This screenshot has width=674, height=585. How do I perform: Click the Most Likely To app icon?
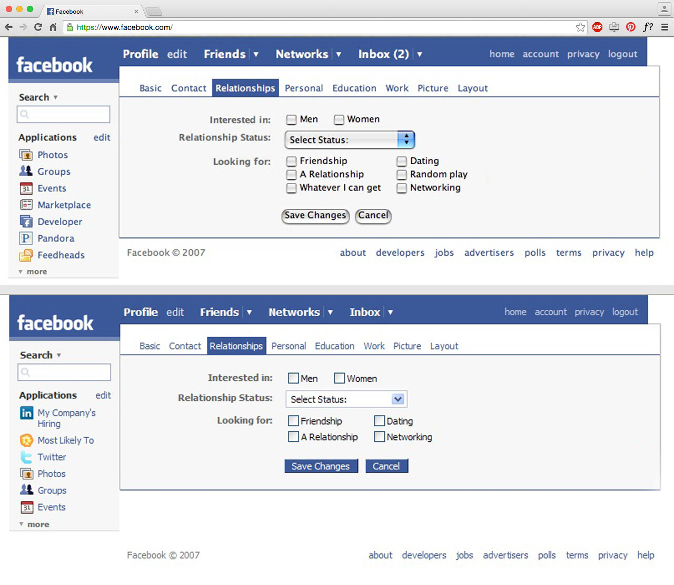26,440
